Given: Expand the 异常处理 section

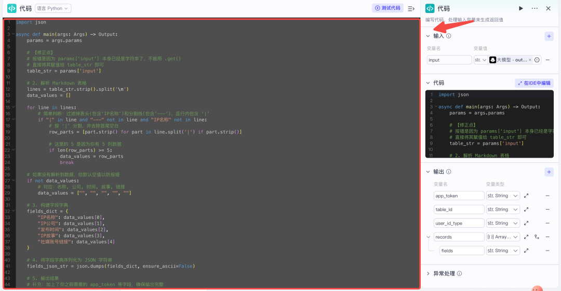Looking at the screenshot, I should click(x=428, y=273).
